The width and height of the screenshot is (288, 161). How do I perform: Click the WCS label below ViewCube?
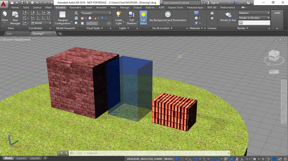point(272,71)
